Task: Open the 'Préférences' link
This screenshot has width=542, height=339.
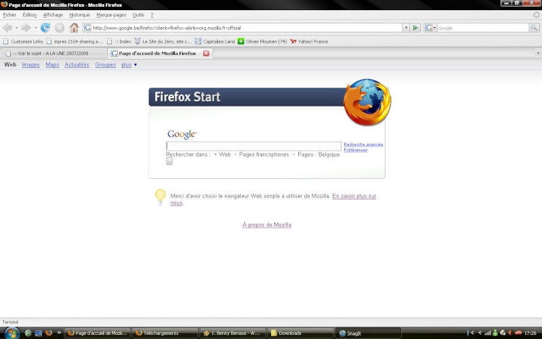Action: point(355,150)
